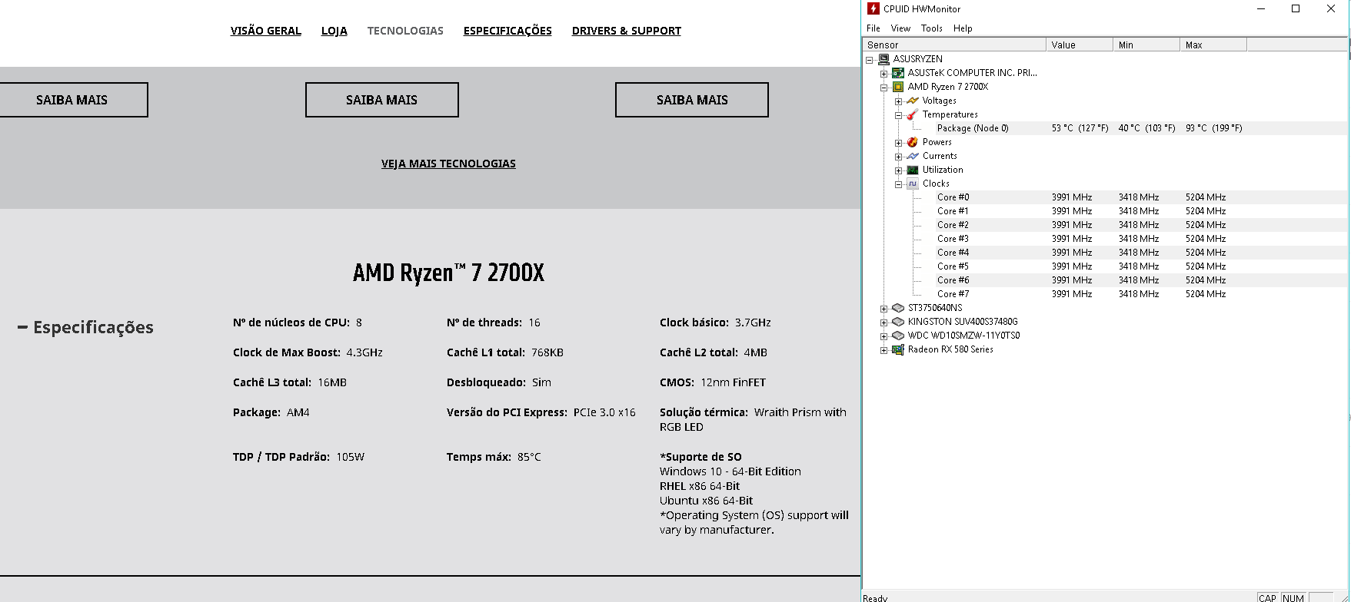Collapse the Clocks node
Image resolution: width=1351 pixels, height=602 pixels.
[x=898, y=184]
